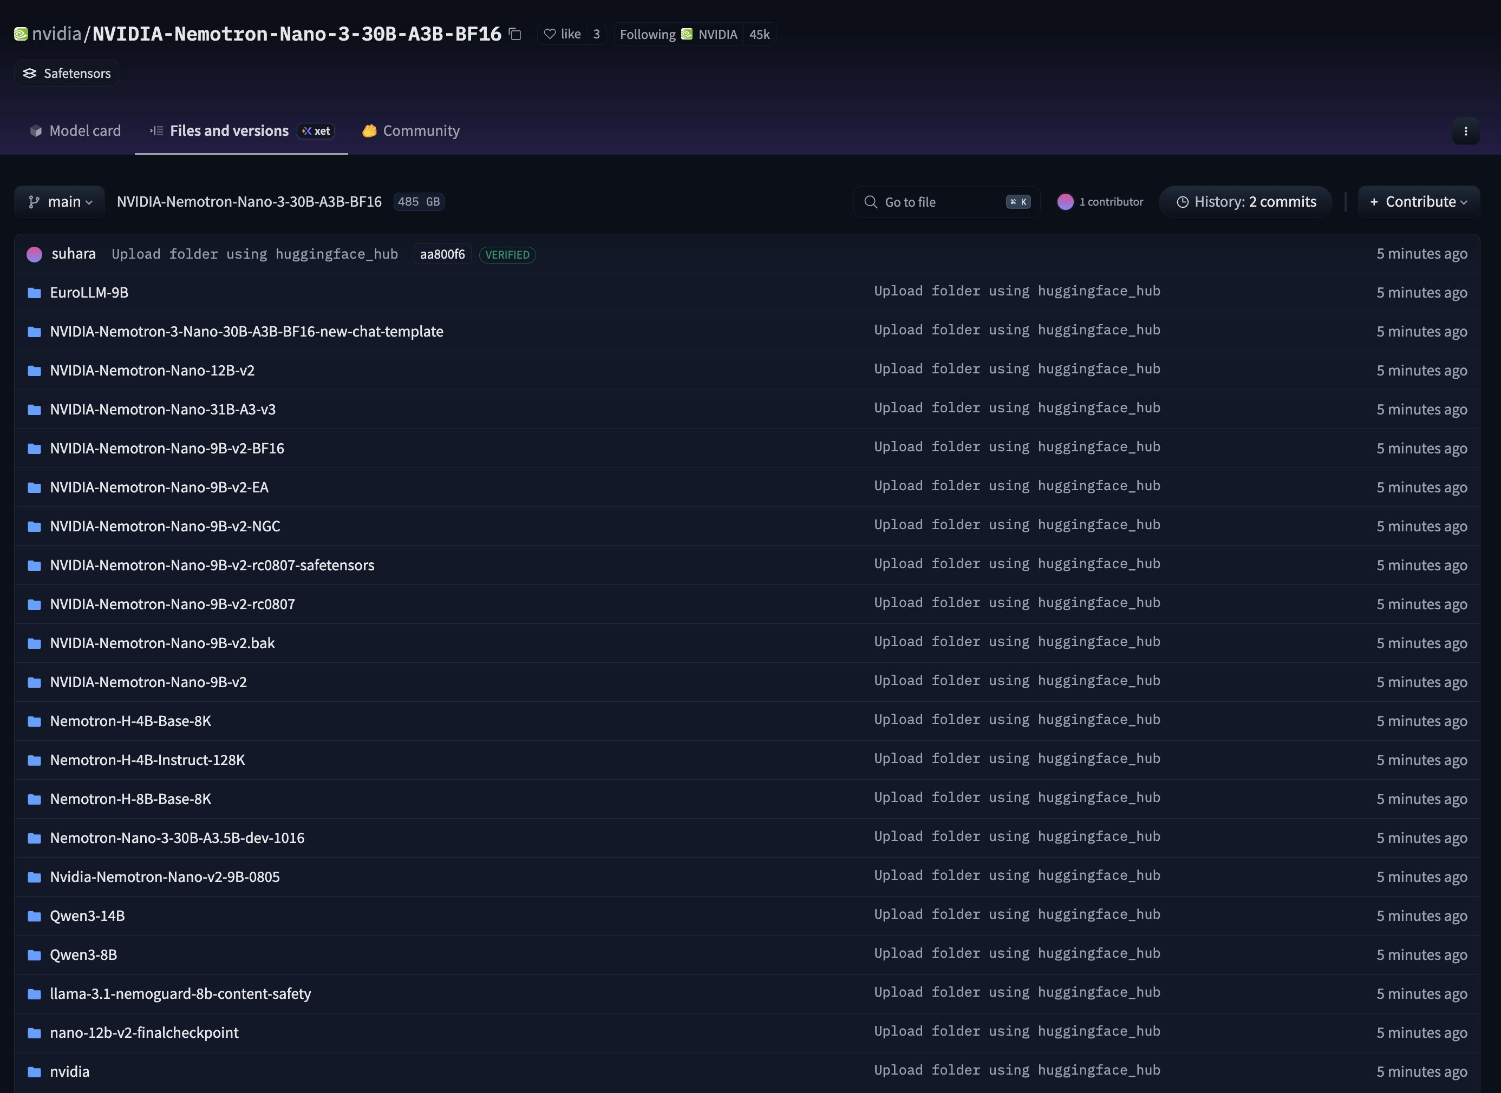Click the History clock icon

[1182, 202]
